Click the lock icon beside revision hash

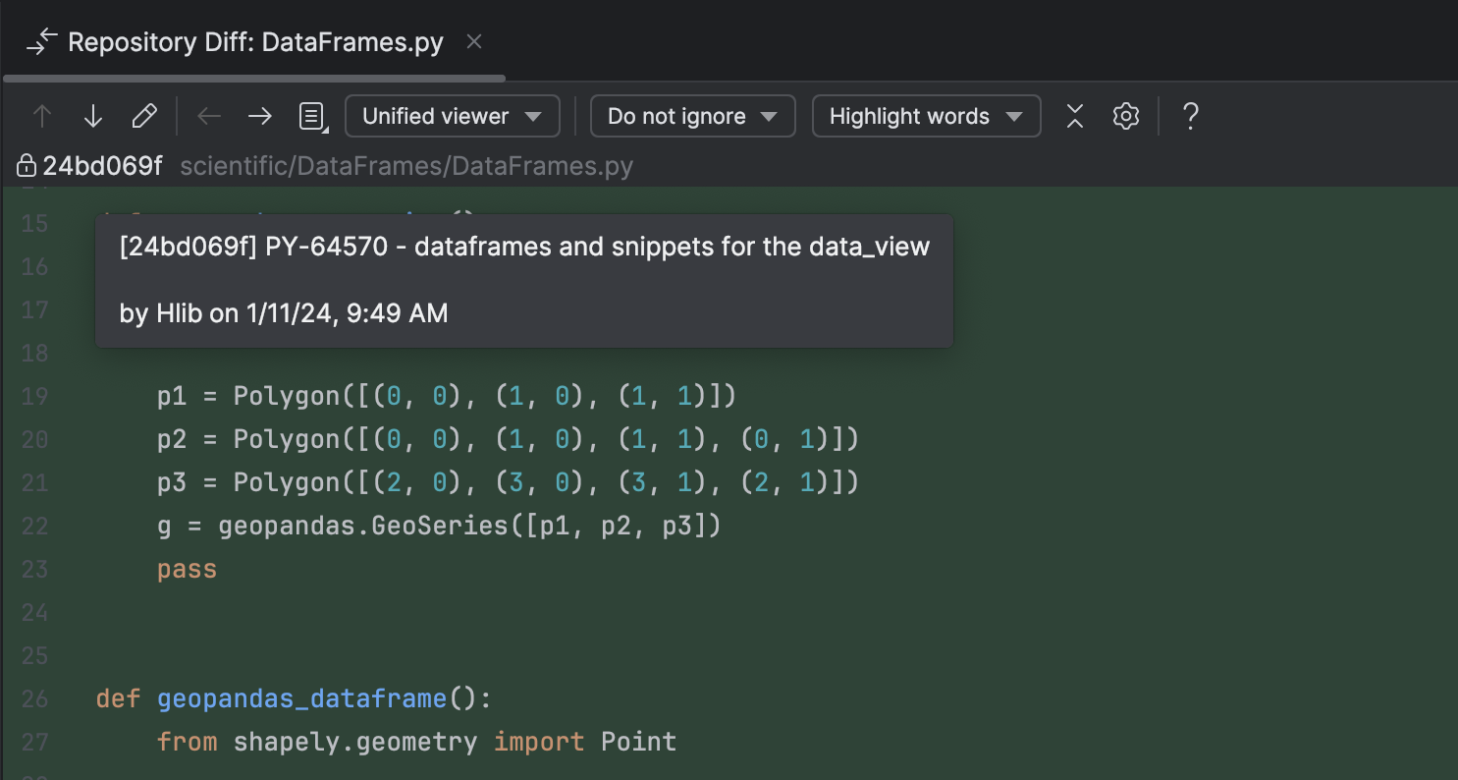[x=27, y=167]
